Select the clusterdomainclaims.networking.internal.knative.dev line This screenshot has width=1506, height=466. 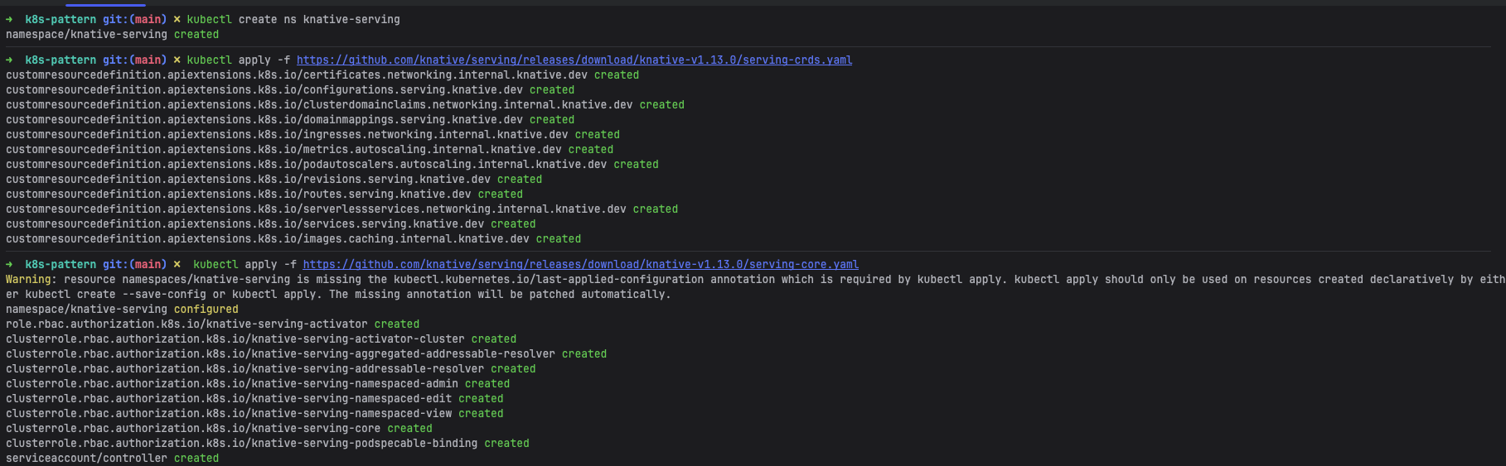[345, 104]
